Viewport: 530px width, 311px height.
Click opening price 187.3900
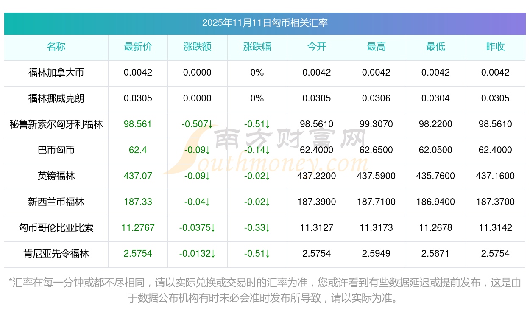tap(317, 202)
